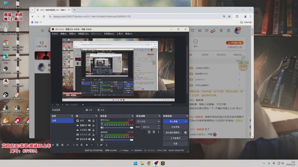Open preview scale dropdown below preview
The image size is (298, 167).
coord(83,105)
